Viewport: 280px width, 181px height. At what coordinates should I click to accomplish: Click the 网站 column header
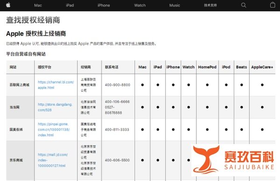tap(13, 67)
